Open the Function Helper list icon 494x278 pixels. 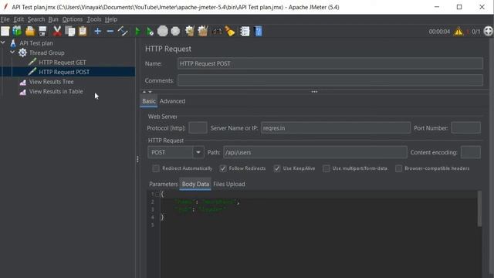[245, 31]
